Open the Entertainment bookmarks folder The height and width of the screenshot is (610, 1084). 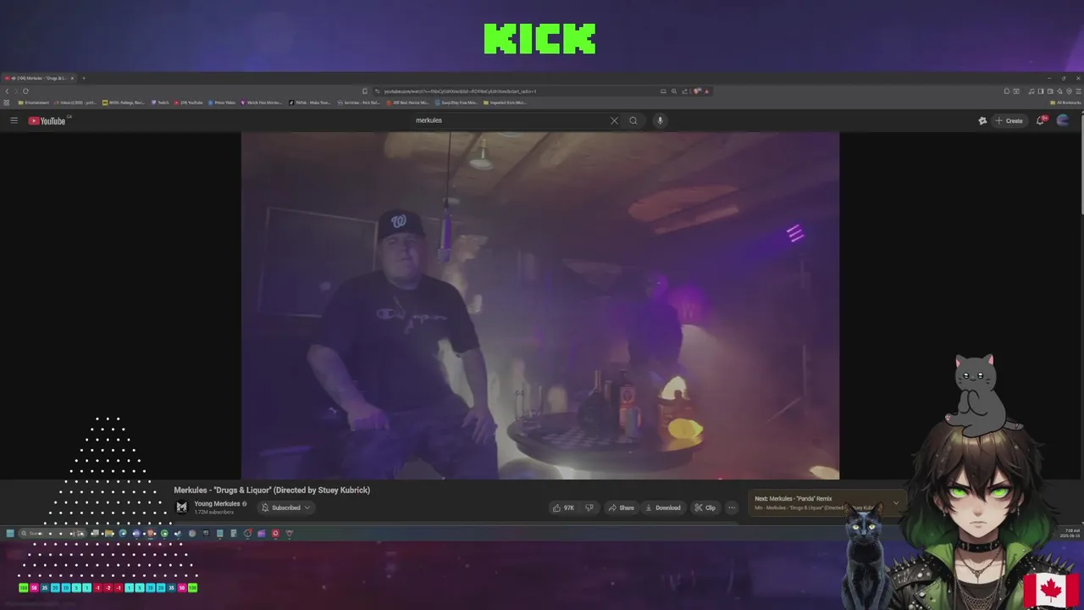(34, 103)
